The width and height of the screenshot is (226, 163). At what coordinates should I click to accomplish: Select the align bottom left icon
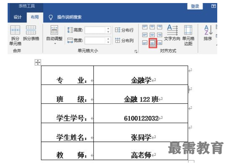click(145, 43)
